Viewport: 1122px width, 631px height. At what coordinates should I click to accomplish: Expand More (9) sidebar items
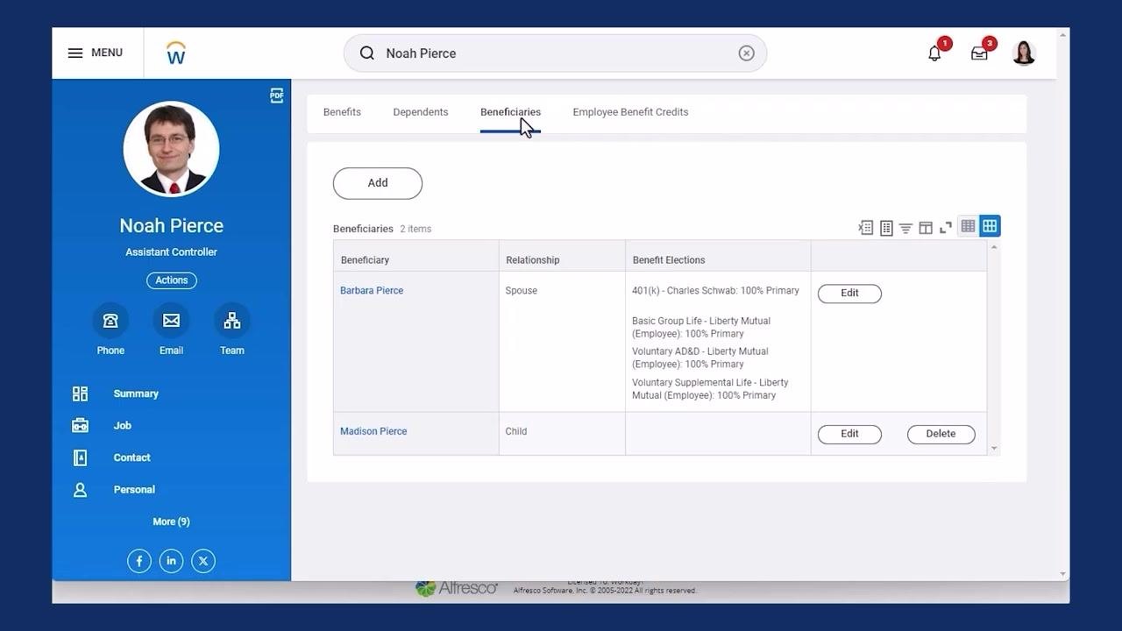point(171,521)
